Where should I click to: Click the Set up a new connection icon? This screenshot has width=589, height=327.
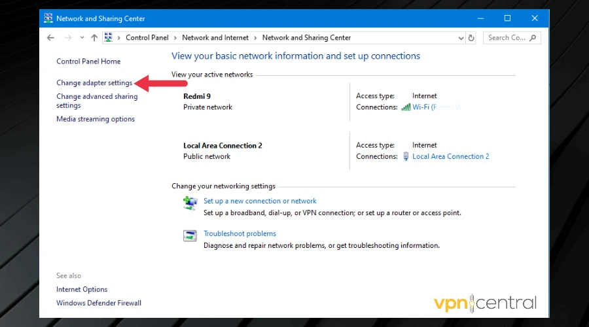[x=190, y=203]
